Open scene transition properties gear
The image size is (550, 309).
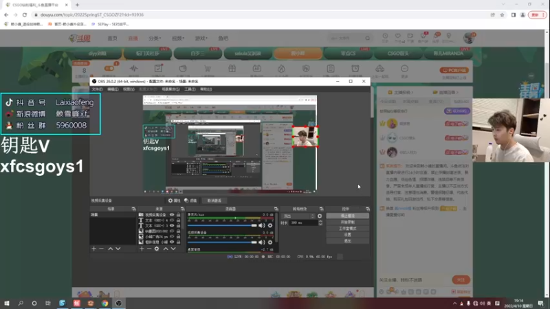(x=320, y=216)
